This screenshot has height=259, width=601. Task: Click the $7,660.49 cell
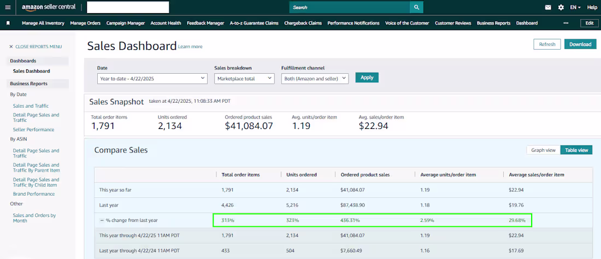click(x=351, y=251)
